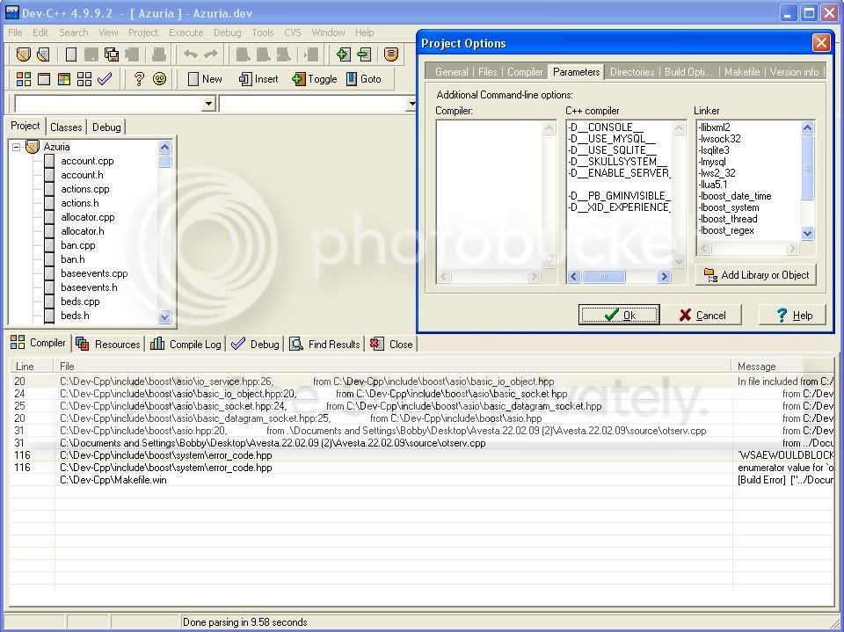The height and width of the screenshot is (632, 844).
Task: Click the Undo arrow toolbar icon
Action: point(191,54)
